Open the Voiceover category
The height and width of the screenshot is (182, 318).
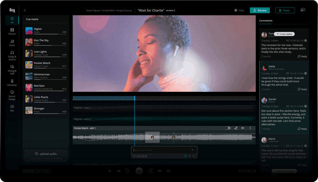[12, 82]
